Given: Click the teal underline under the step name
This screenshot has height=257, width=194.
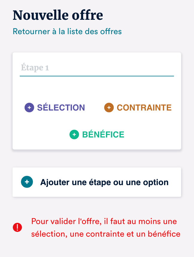Looking at the screenshot, I should (x=97, y=76).
